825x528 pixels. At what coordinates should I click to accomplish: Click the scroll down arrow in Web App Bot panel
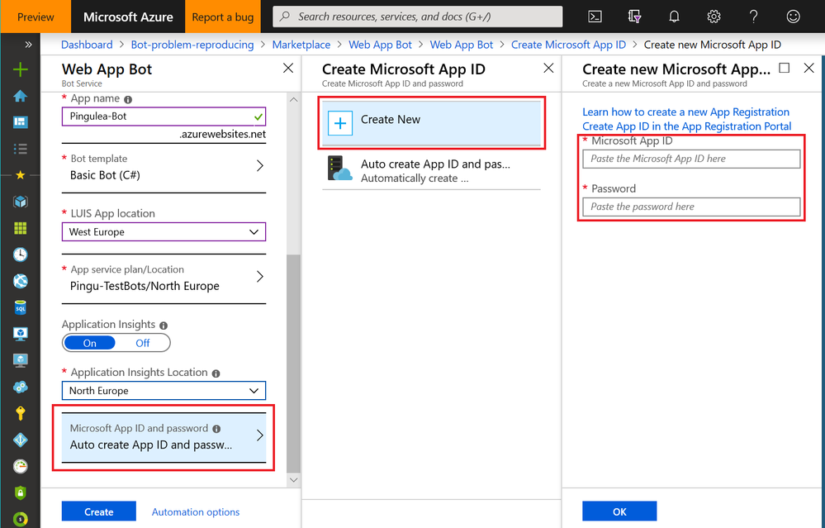pyautogui.click(x=294, y=480)
